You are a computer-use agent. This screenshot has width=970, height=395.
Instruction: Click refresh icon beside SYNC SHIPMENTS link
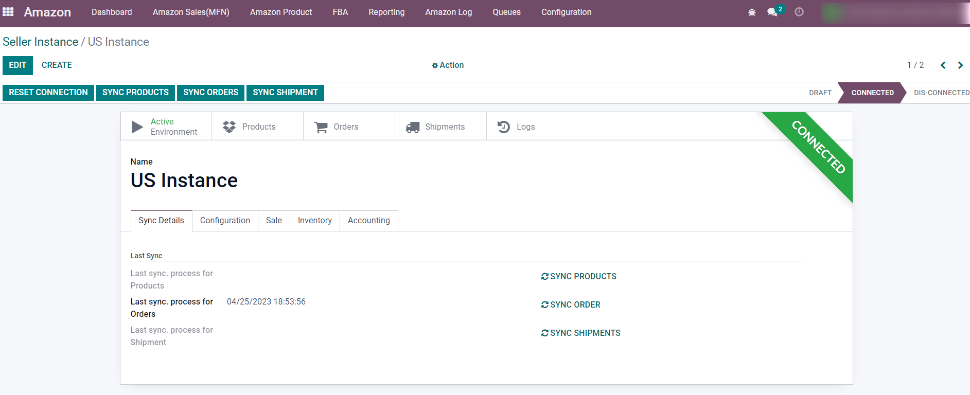tap(545, 333)
